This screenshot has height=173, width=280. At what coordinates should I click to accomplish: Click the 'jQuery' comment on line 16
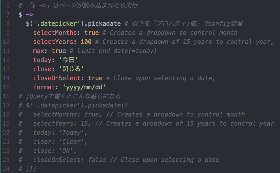[x=37, y=96]
